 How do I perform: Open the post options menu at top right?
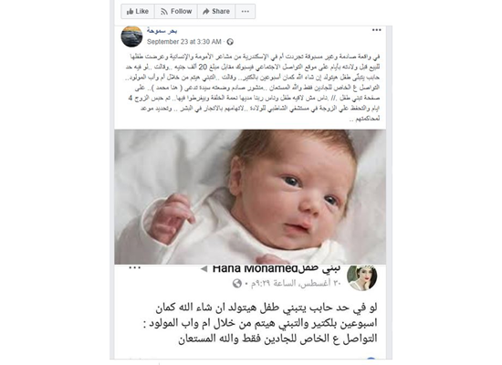pos(376,30)
